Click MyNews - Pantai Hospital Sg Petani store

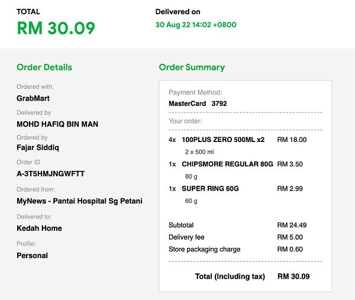(x=79, y=201)
